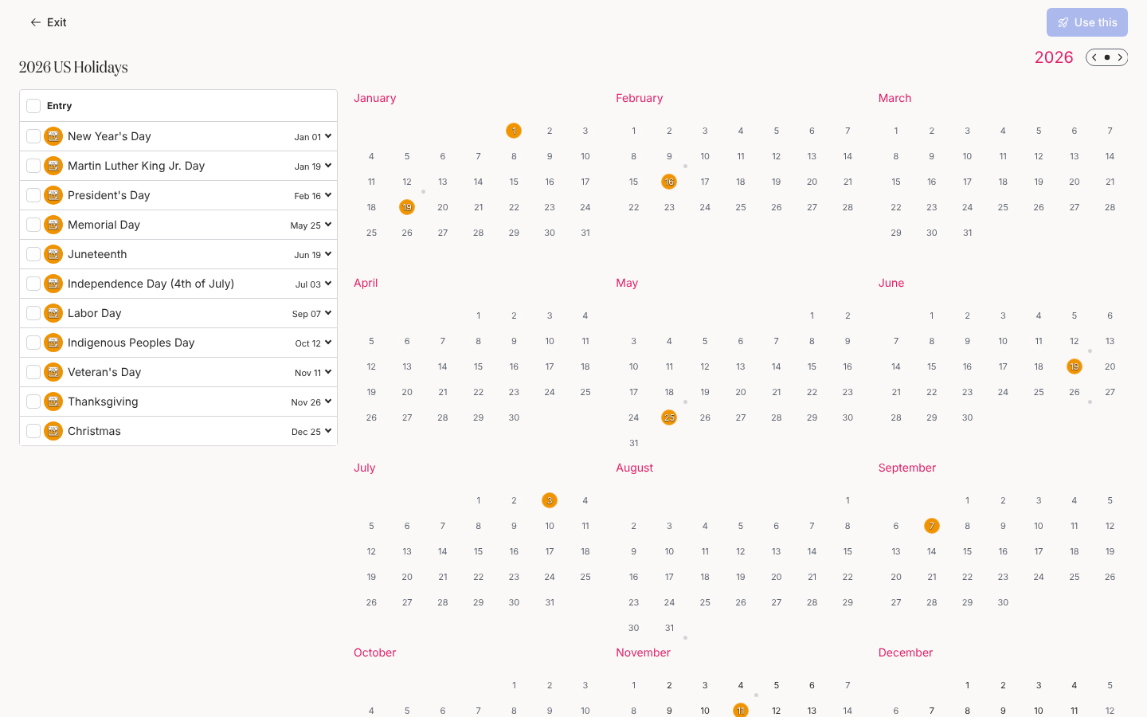1147x717 pixels.
Task: Open the Dec 25 date dropdown
Action: pos(311,431)
